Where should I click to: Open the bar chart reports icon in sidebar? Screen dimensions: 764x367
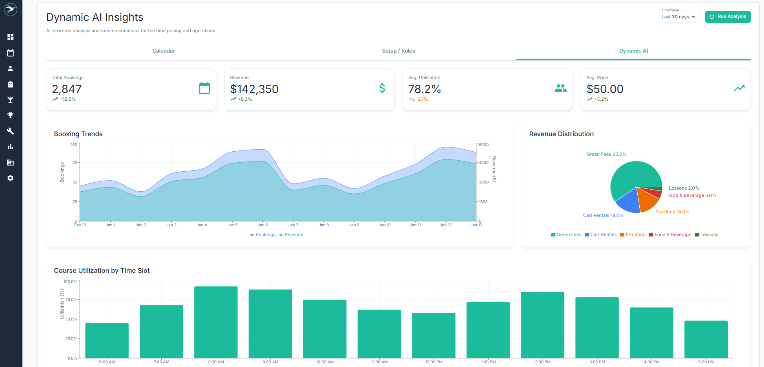coord(11,147)
